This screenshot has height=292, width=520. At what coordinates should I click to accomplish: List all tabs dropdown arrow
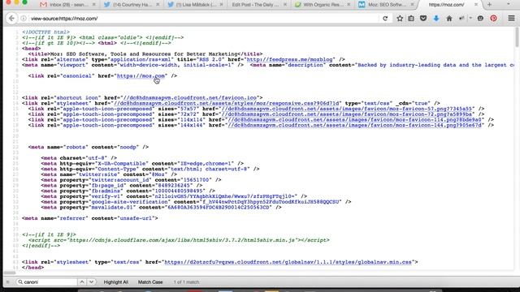tap(508, 4)
